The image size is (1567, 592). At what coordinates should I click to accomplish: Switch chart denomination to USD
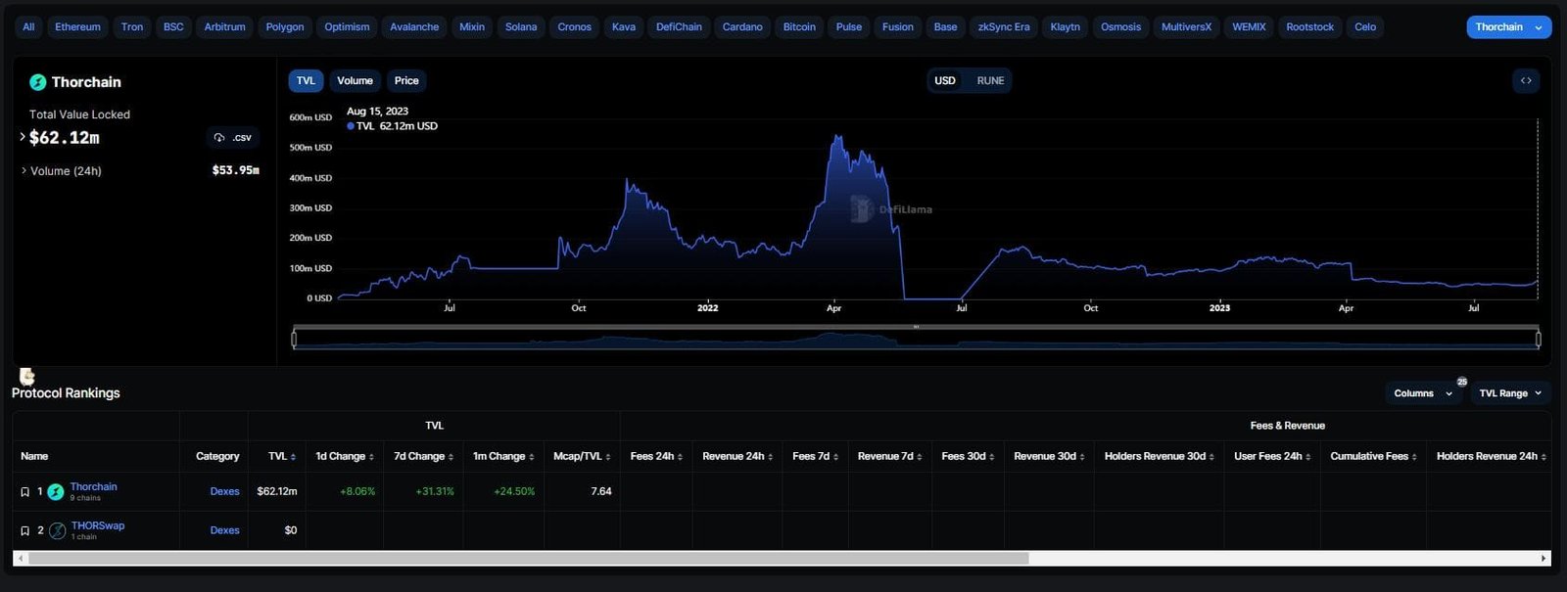click(x=945, y=81)
